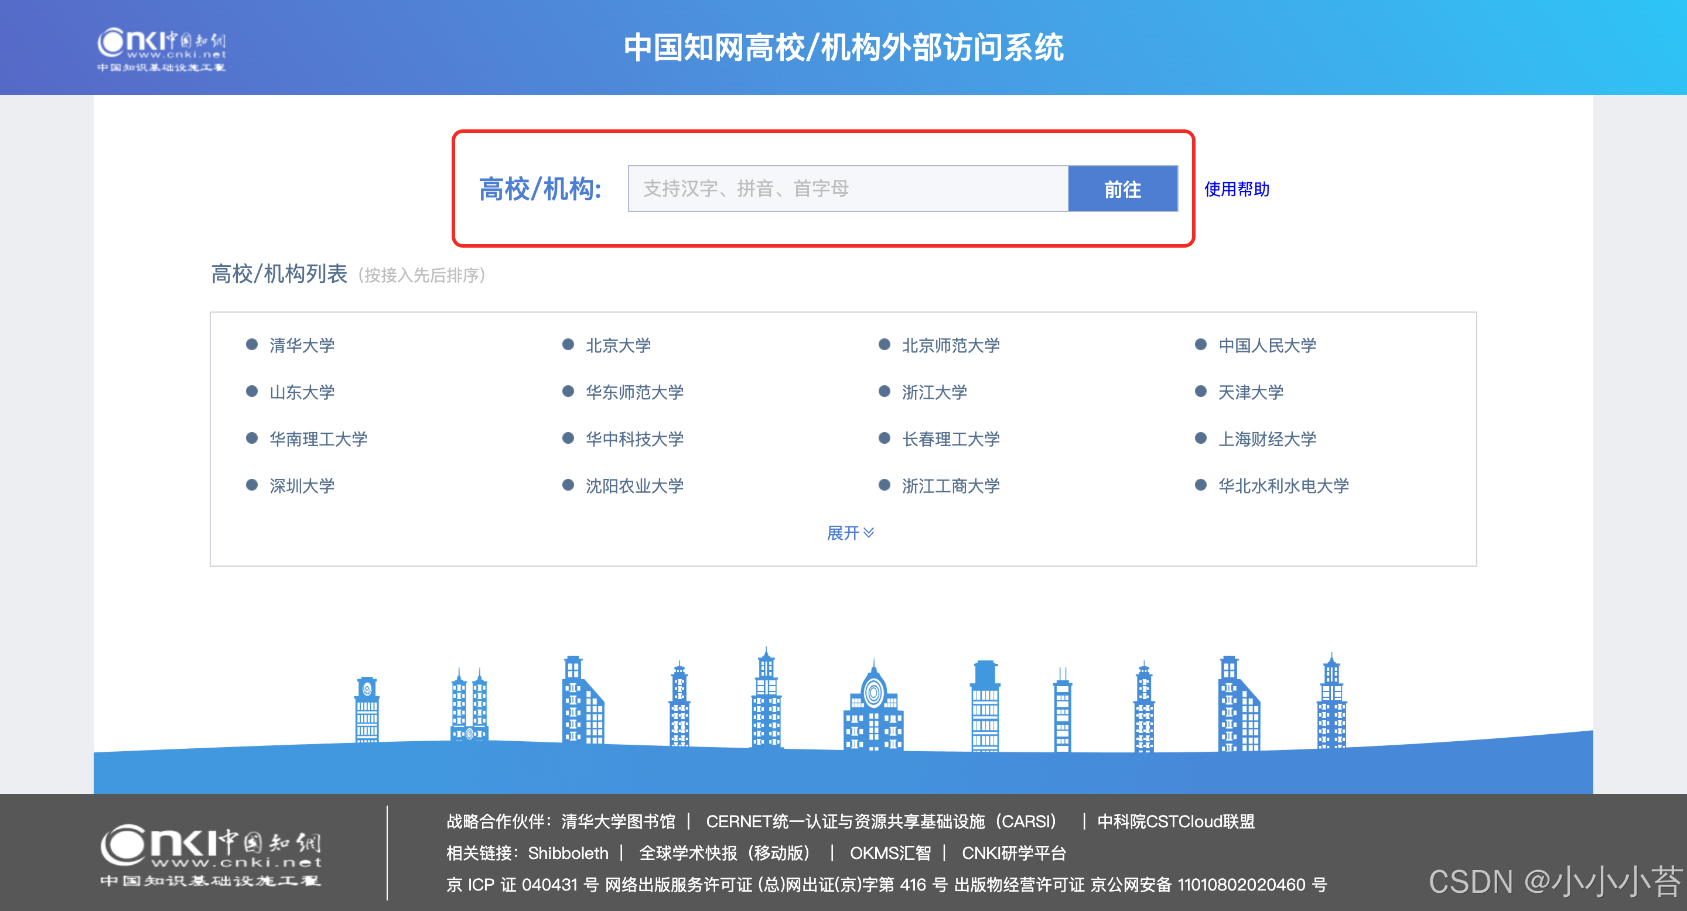This screenshot has width=1687, height=911.
Task: Select 北京大学 from the list
Action: tap(617, 345)
